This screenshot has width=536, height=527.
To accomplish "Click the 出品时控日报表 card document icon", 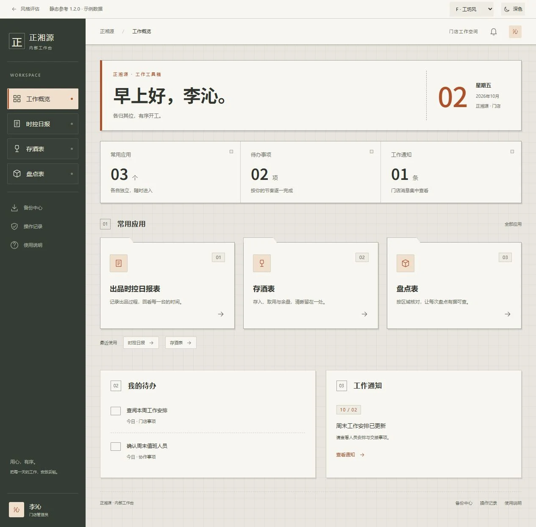I will [x=119, y=263].
